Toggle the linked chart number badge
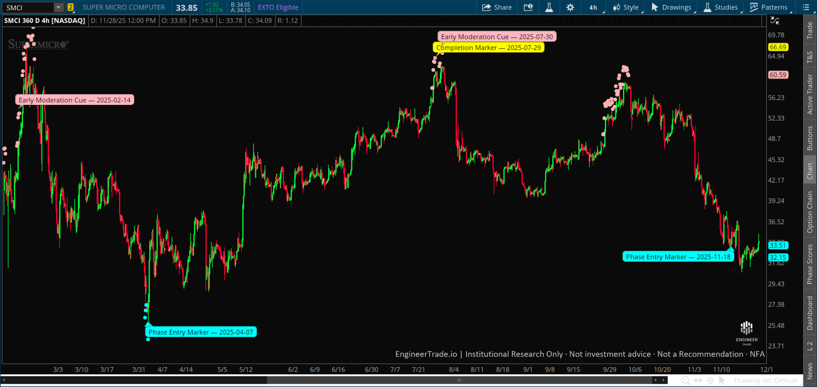 (70, 7)
